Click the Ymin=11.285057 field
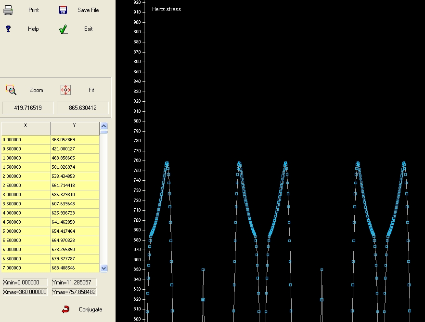The height and width of the screenshot is (322, 425). coord(74,282)
